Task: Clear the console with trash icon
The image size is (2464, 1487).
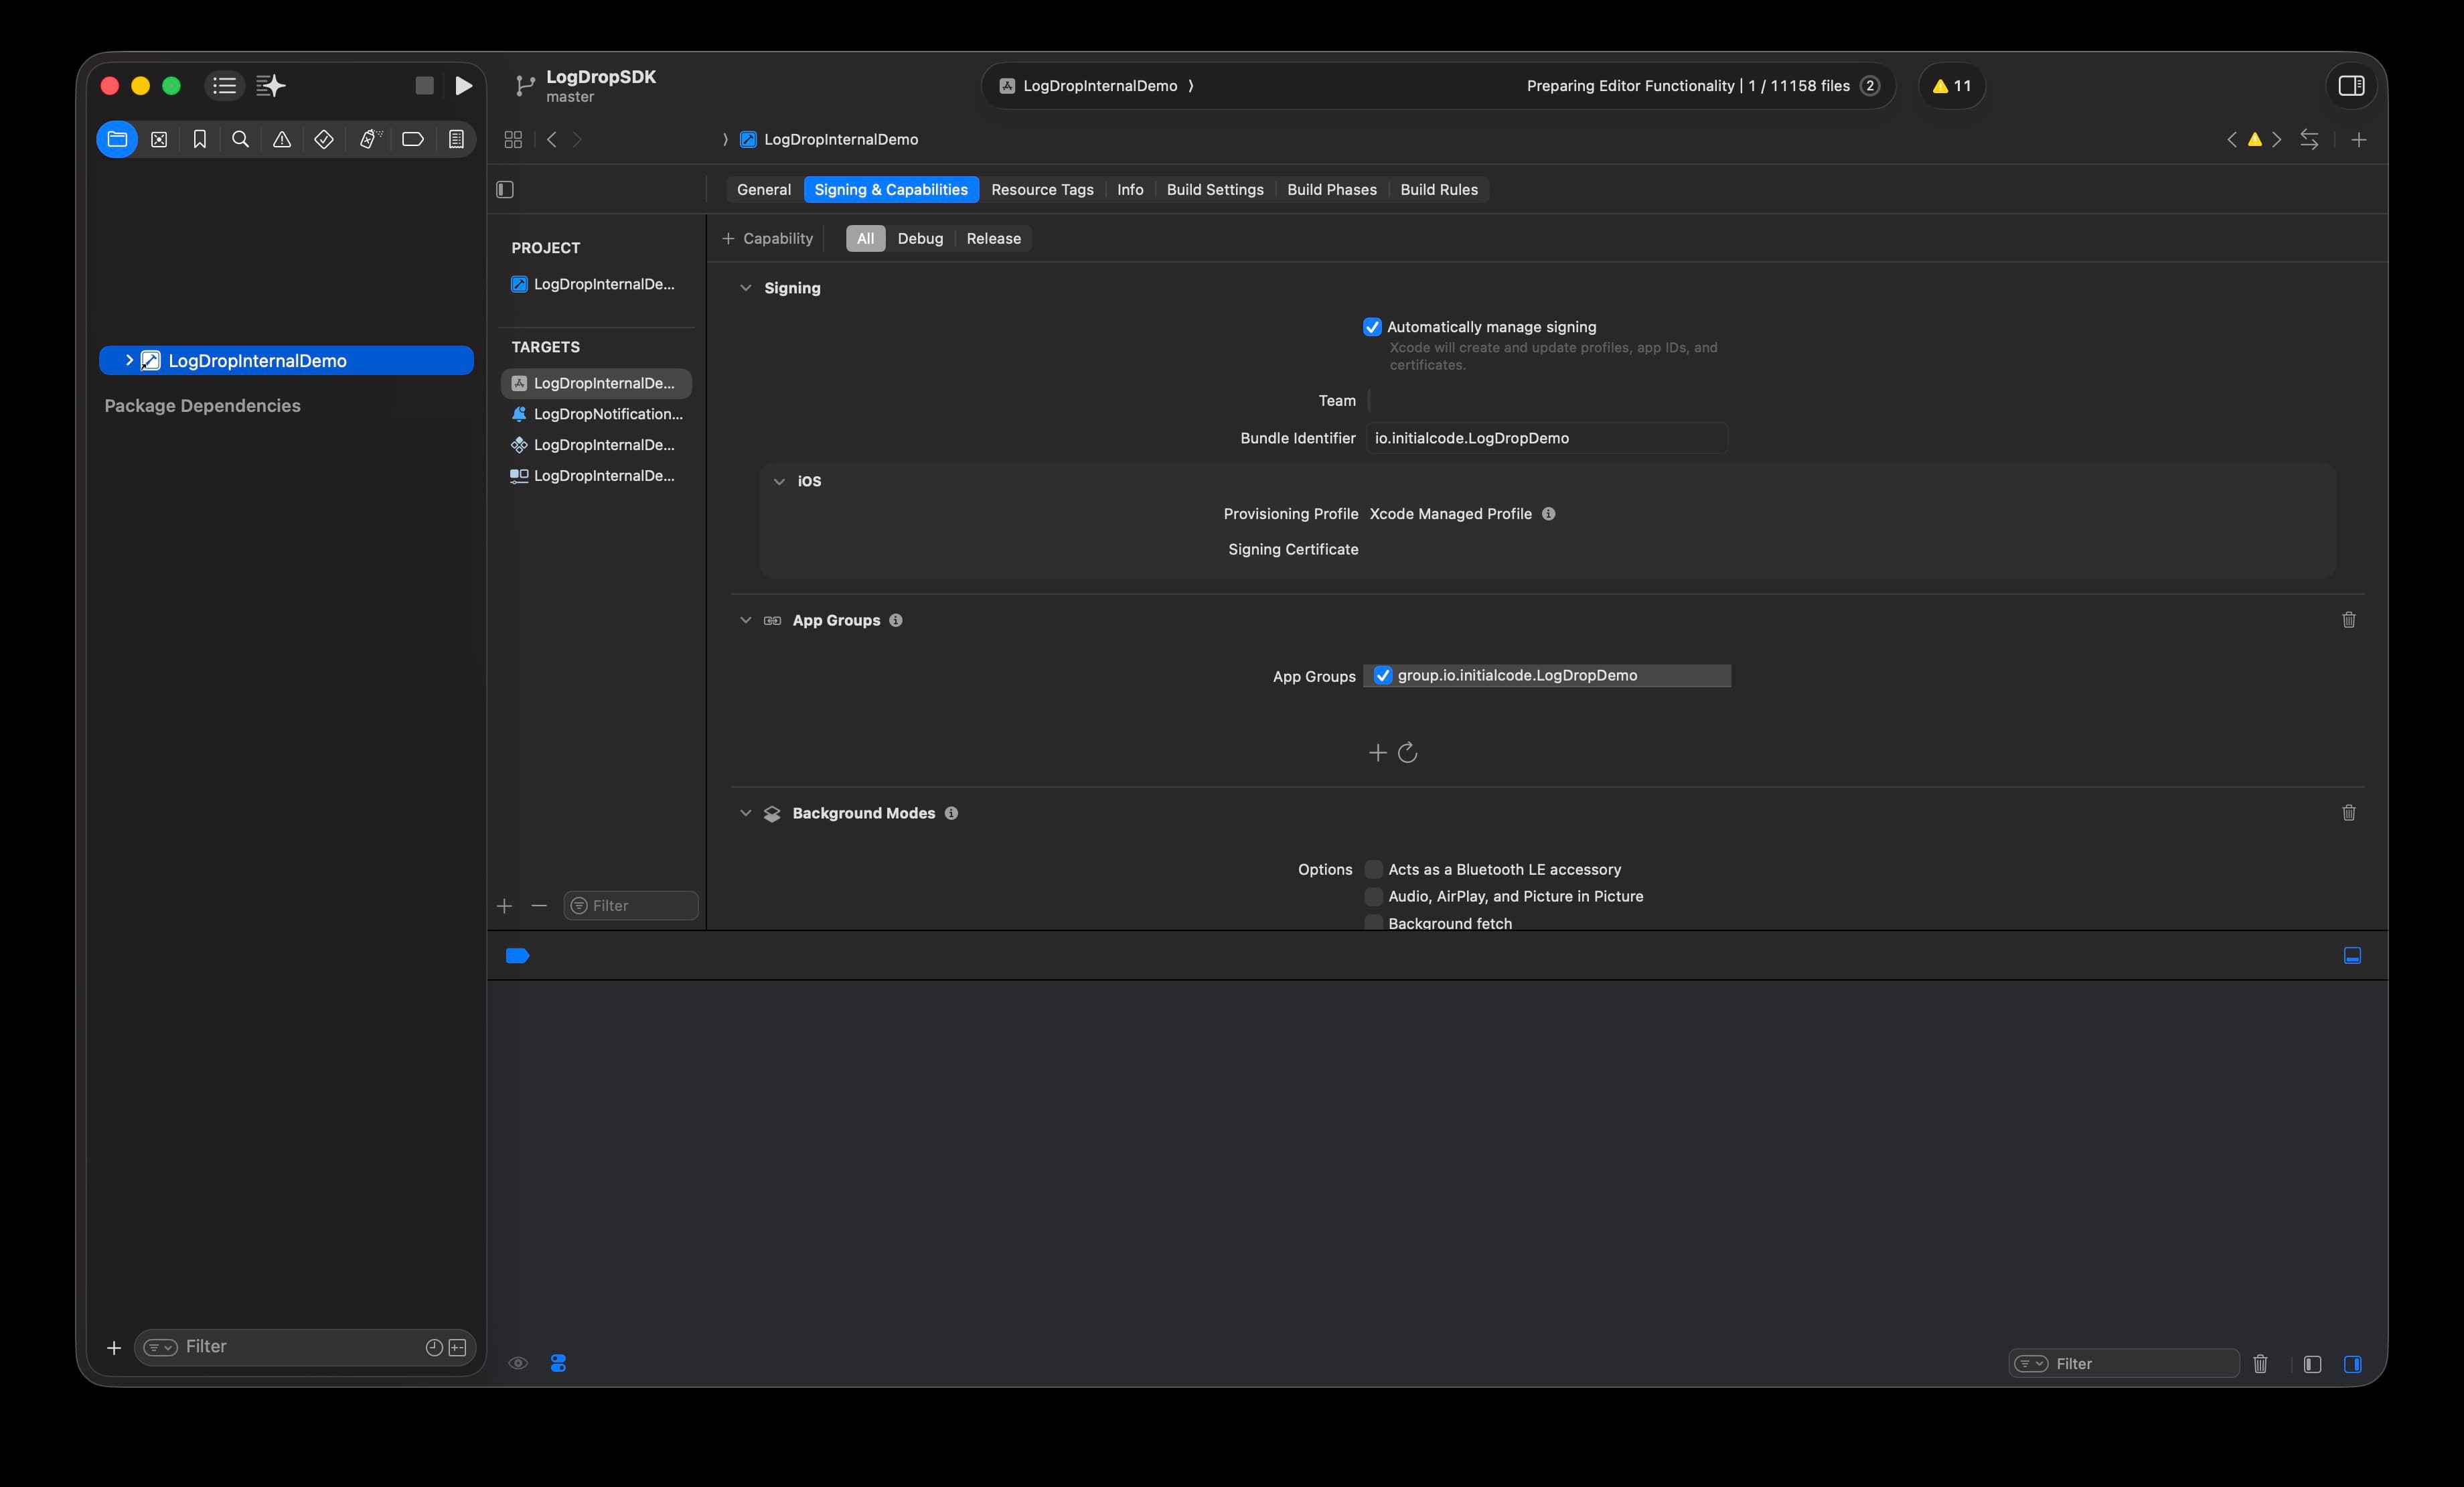Action: coord(2260,1364)
